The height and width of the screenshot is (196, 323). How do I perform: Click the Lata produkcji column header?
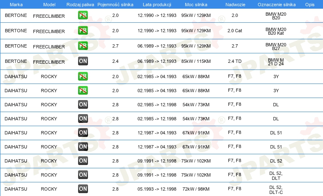pos(157,5)
